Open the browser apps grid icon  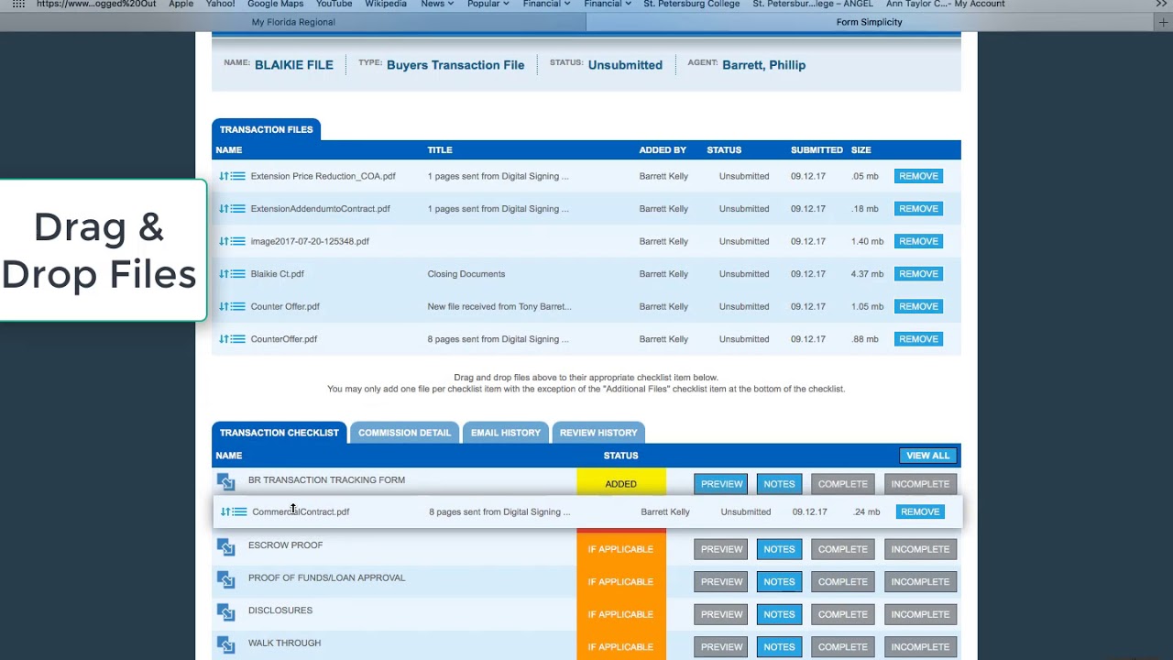18,5
